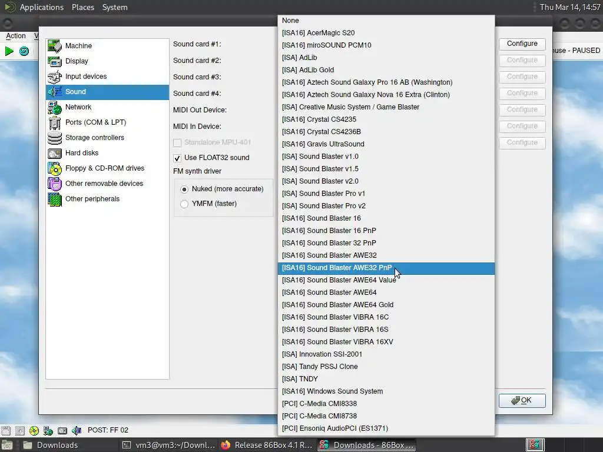Click OK to confirm settings
The height and width of the screenshot is (452, 603).
click(522, 400)
